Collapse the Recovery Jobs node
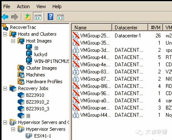Viewport: 172px width, 140px height. coord(5,88)
